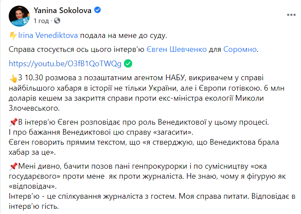Click the quoted word «відповідач» in the text
The height and width of the screenshot is (214, 301).
tap(33, 186)
